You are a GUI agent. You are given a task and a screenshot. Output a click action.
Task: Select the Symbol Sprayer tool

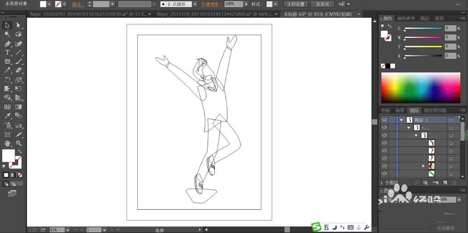pyautogui.click(x=7, y=125)
